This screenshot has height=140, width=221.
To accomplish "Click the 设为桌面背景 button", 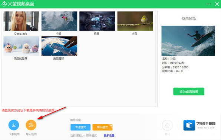I will [189, 91].
